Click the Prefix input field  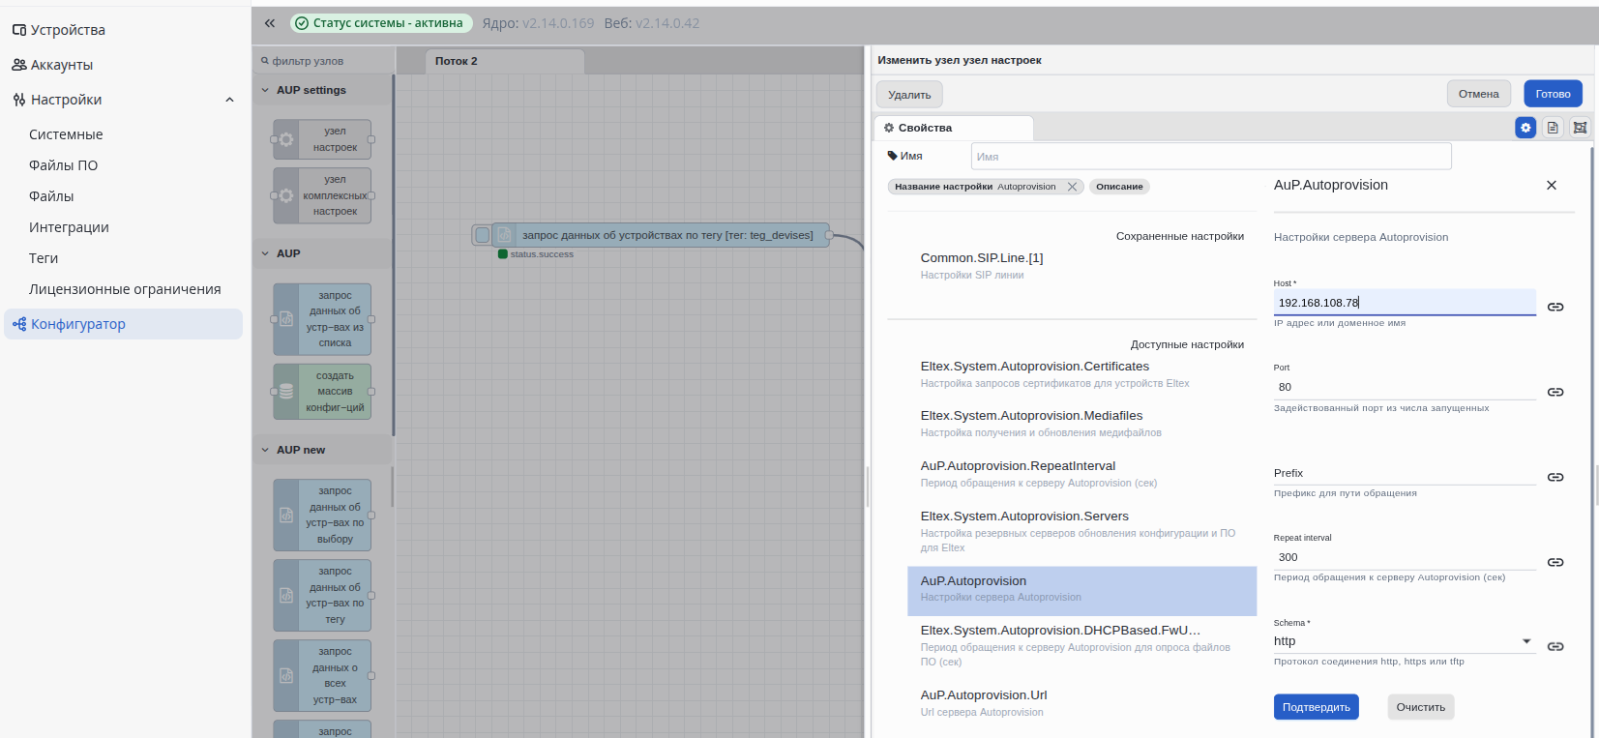pyautogui.click(x=1405, y=473)
